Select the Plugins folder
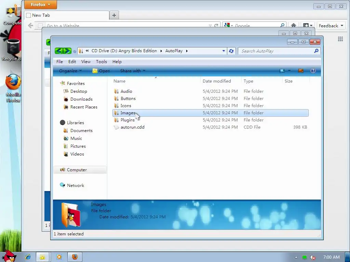 pos(127,120)
